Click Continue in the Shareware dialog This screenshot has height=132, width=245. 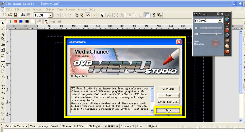click(168, 89)
